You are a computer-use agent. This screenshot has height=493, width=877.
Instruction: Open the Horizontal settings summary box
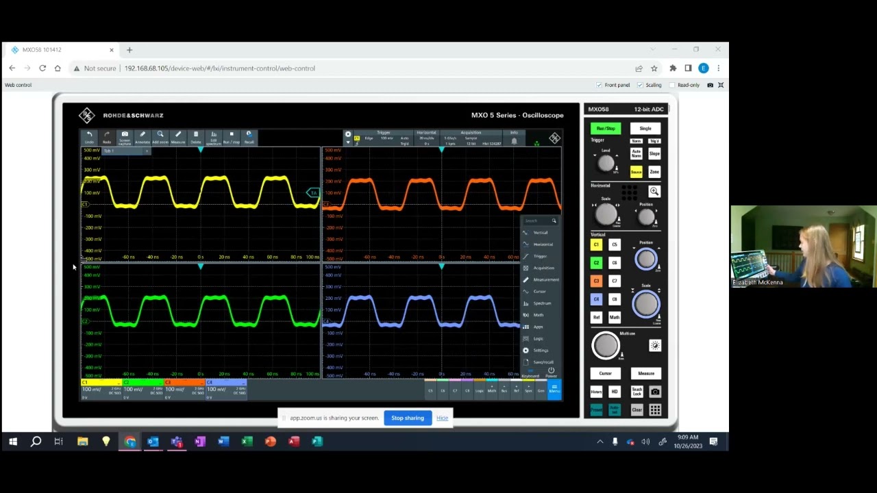coord(426,138)
